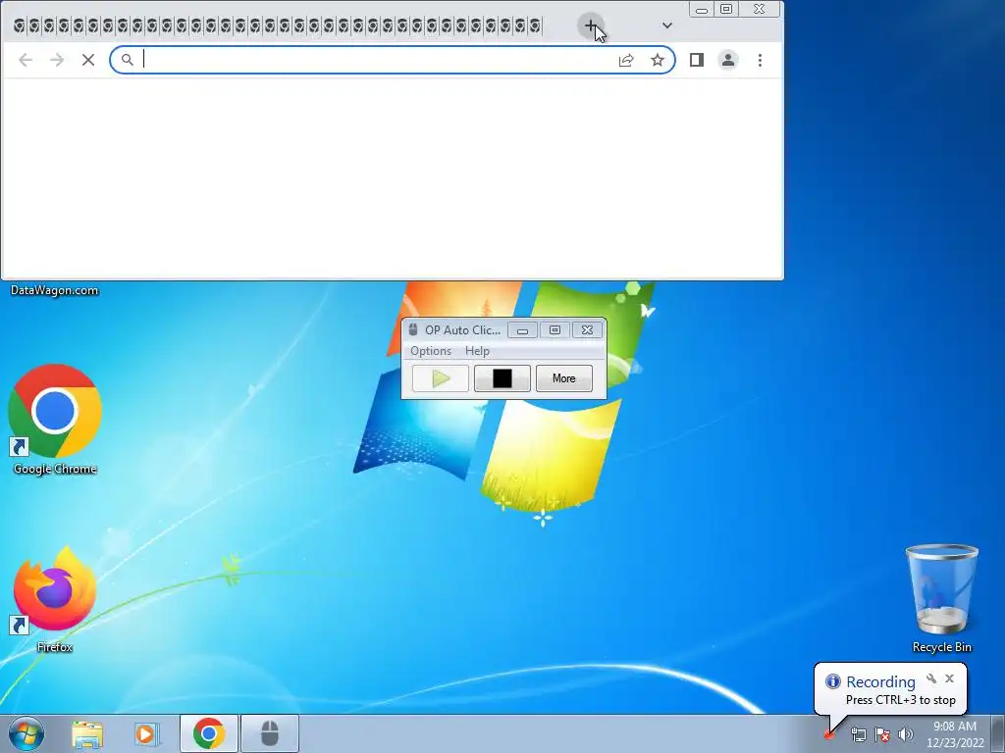Restore down the Chrome window
The height and width of the screenshot is (753, 1005).
(726, 9)
